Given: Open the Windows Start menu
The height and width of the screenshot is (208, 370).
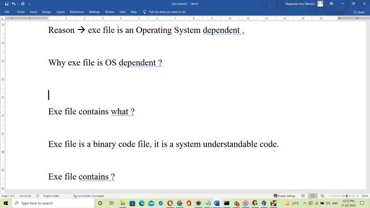Looking at the screenshot, I should coord(6,203).
